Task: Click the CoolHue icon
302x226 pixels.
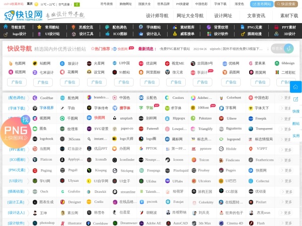Action: click(35, 98)
